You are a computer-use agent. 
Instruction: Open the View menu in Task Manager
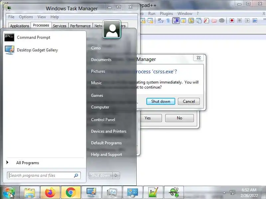(42, 17)
